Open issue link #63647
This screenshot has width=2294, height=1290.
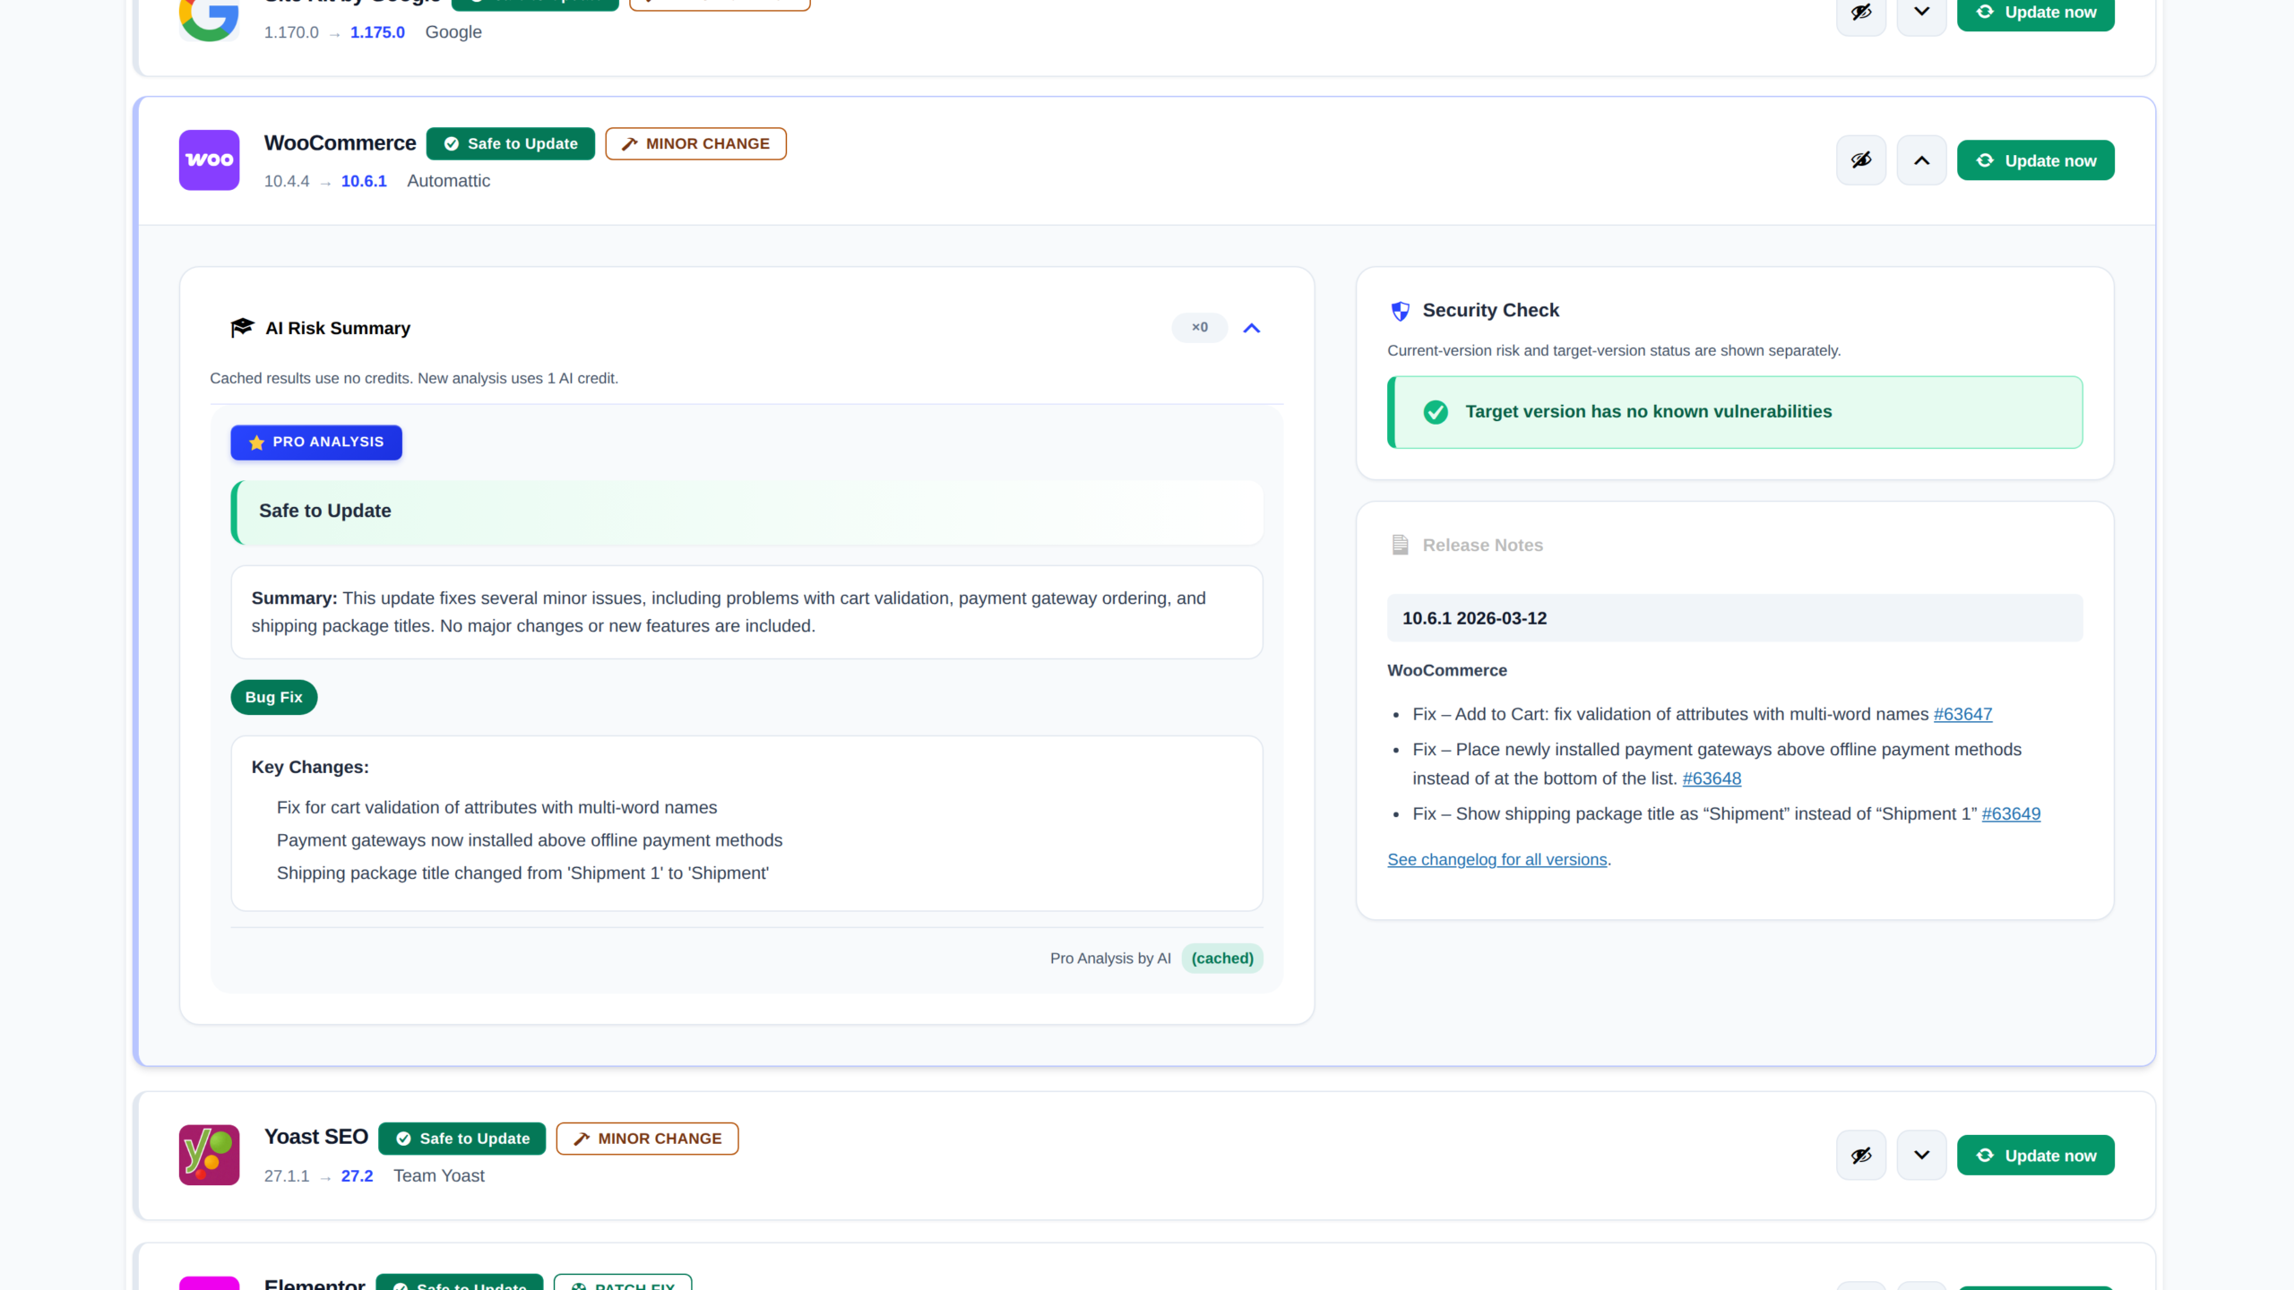pyautogui.click(x=1962, y=714)
